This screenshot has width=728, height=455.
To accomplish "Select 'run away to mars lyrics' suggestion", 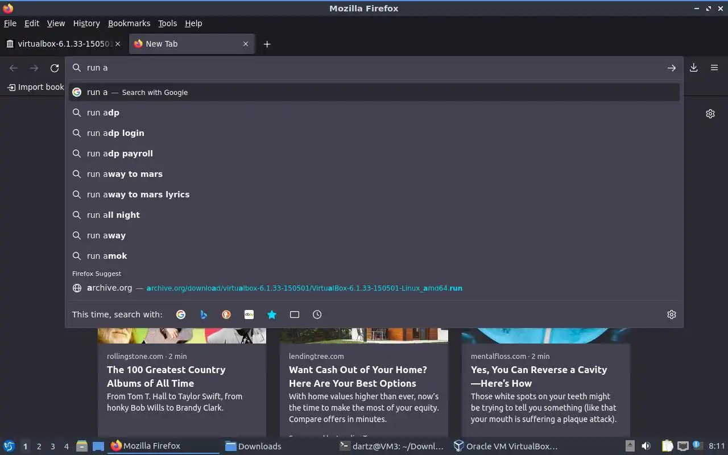I will coord(374,195).
